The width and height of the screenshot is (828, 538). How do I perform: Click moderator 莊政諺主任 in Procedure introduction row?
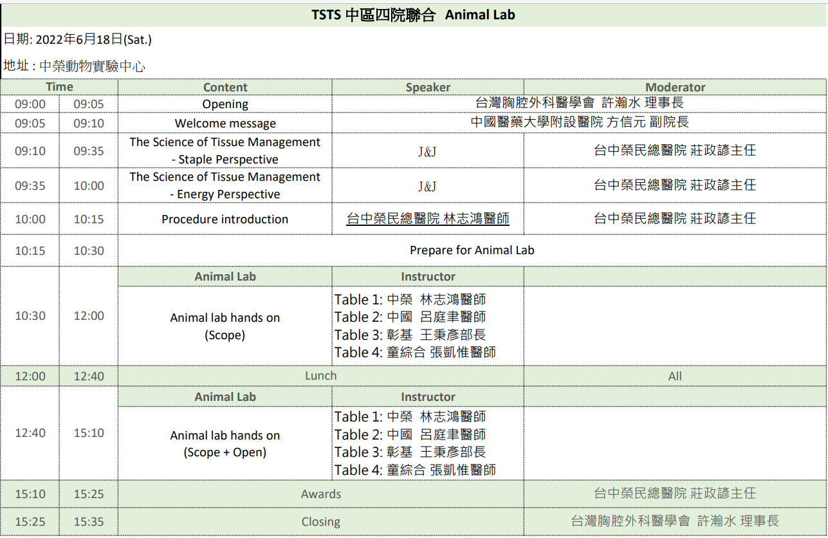[x=675, y=219]
